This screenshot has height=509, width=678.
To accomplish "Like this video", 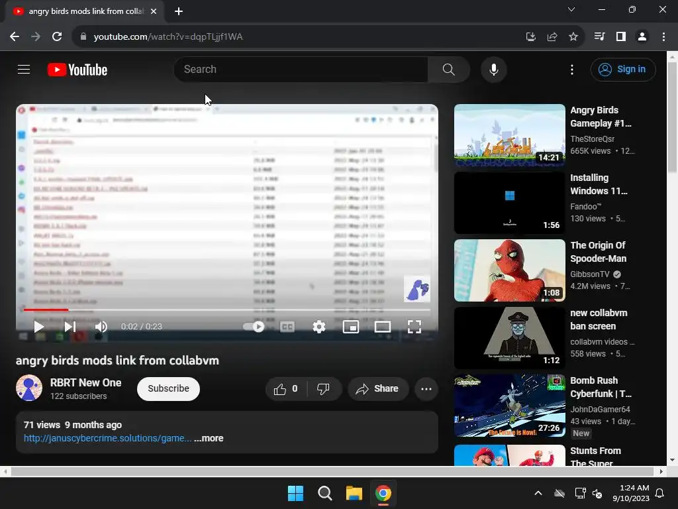I will pyautogui.click(x=286, y=389).
